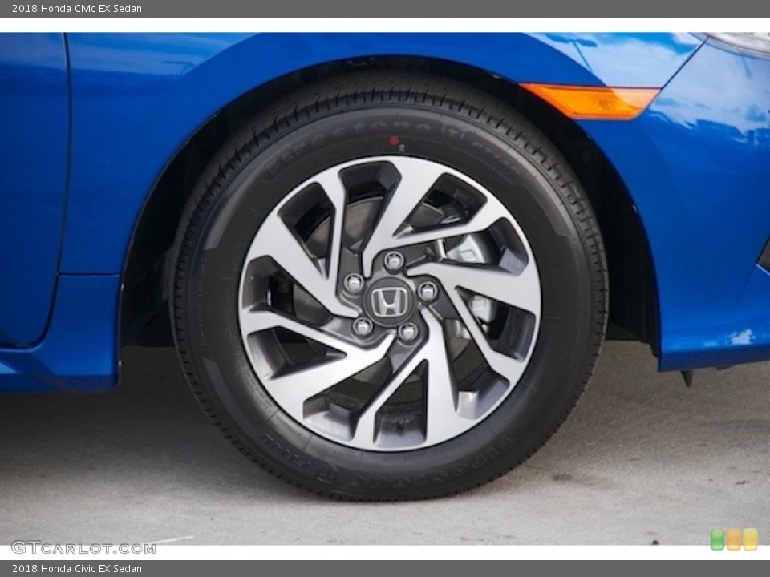Click the bottom caption '2018 Honda Civic EX Sedan'
770x577 pixels.
point(77,569)
